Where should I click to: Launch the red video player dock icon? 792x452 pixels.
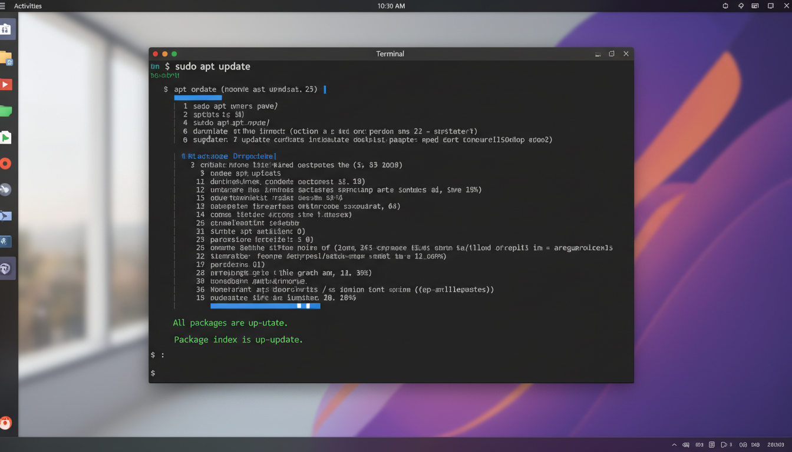coord(6,85)
